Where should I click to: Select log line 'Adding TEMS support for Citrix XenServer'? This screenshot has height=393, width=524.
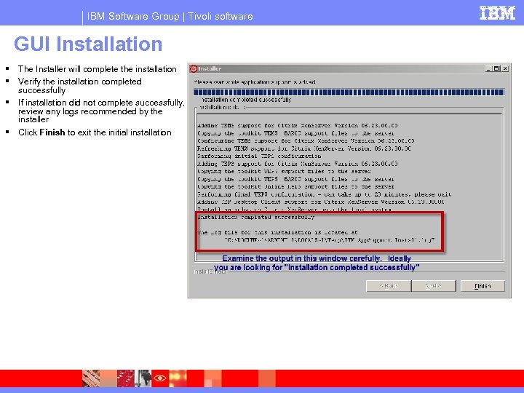(298, 125)
